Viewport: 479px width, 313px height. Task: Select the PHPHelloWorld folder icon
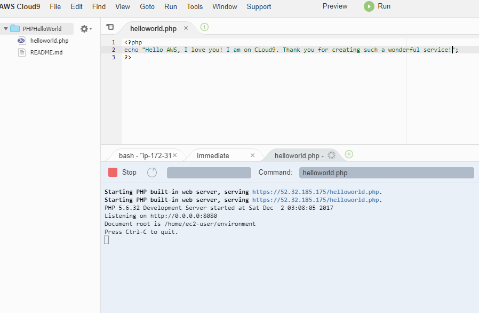(15, 29)
